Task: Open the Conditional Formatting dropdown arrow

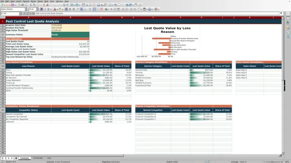Action: tap(158, 9)
